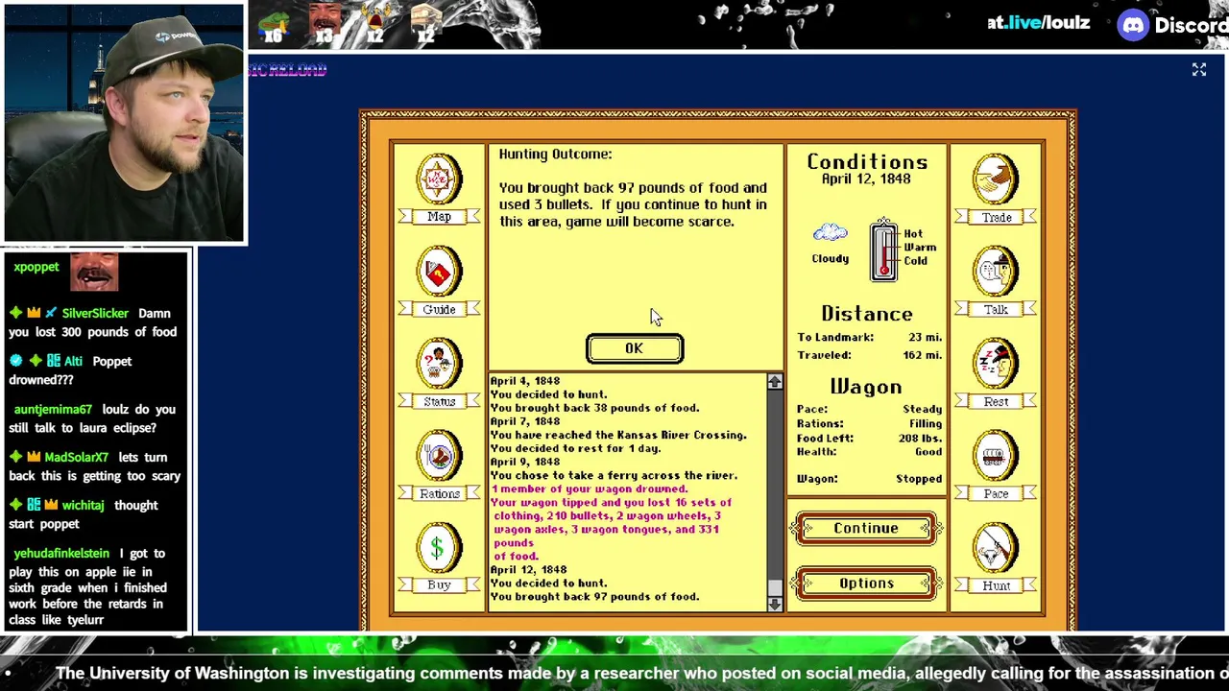The image size is (1229, 691).
Task: Click the Map label
Action: pos(439,217)
